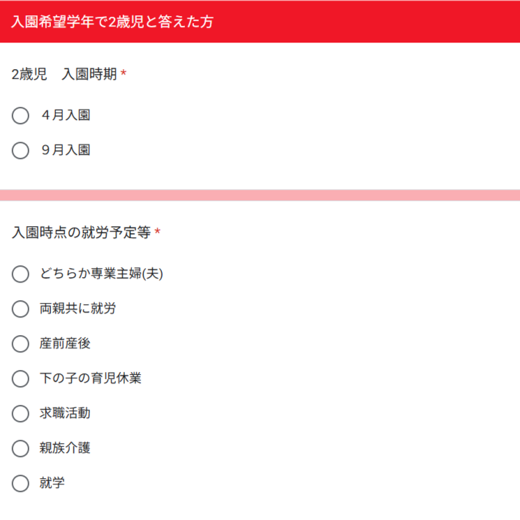Click the red 入園希望学年で2歳児と答えた方 header
The width and height of the screenshot is (520, 520).
point(260,22)
